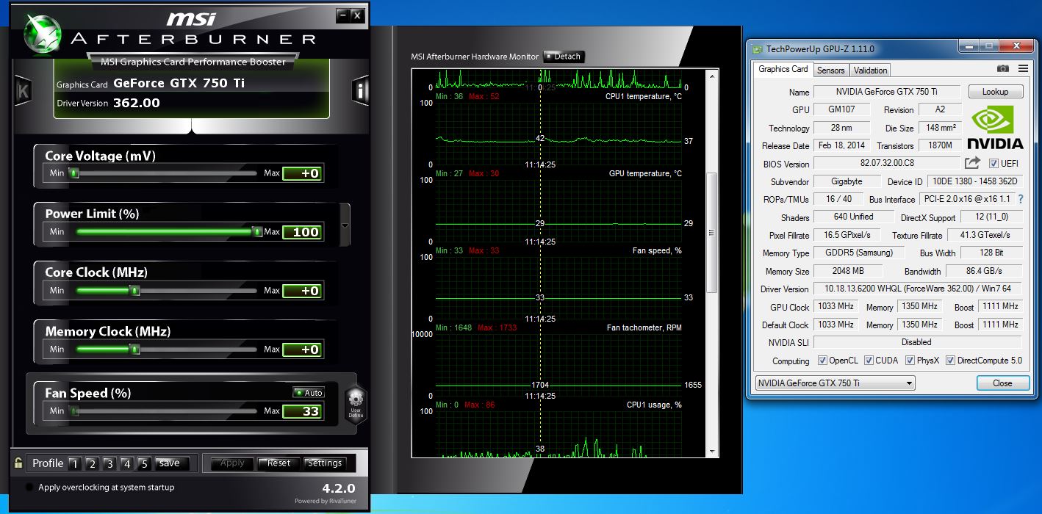Image resolution: width=1042 pixels, height=514 pixels.
Task: Click the Close button in GPU-Z
Action: click(1002, 383)
